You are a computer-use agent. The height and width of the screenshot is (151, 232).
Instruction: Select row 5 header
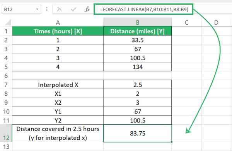tap(6, 67)
